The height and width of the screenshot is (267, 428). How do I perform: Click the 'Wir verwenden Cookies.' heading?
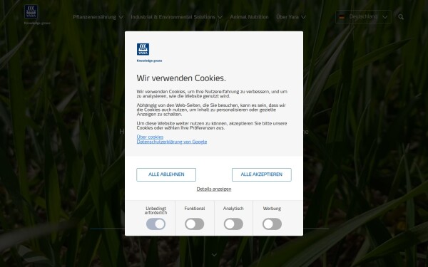coord(181,78)
